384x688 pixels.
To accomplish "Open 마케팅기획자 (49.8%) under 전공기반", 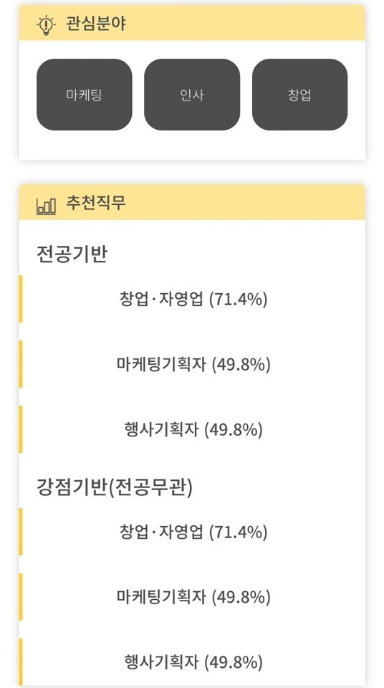I will click(193, 365).
